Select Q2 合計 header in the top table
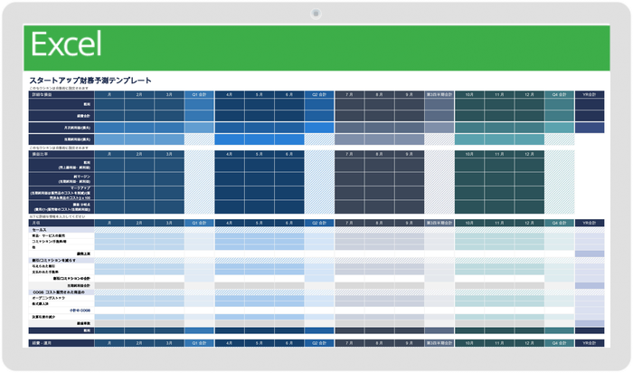Screen dimensions: 633x373 pos(319,93)
